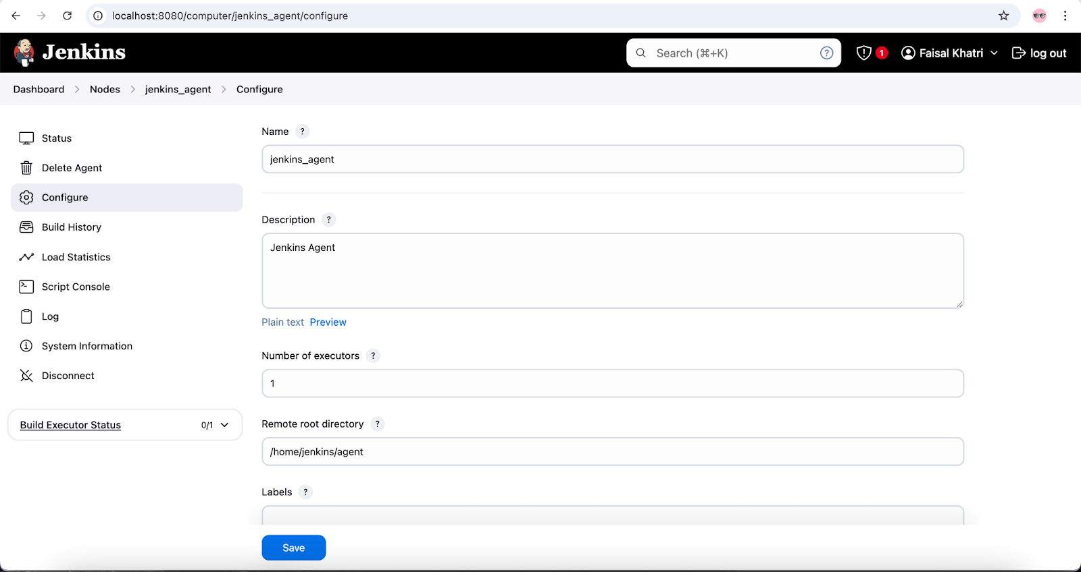1081x572 pixels.
Task: Select Disconnect in the sidebar
Action: (x=126, y=376)
